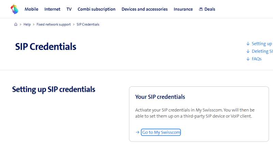Jump to the FAQs section
This screenshot has width=273, height=149.
(x=256, y=59)
